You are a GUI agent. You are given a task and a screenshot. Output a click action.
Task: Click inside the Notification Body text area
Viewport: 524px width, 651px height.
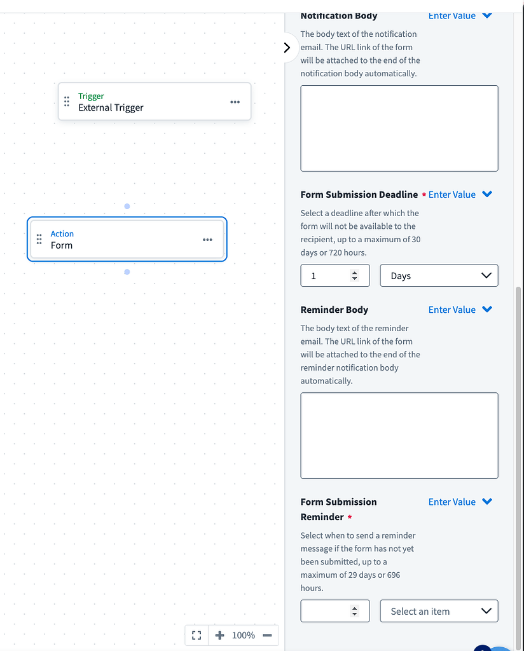pos(399,127)
